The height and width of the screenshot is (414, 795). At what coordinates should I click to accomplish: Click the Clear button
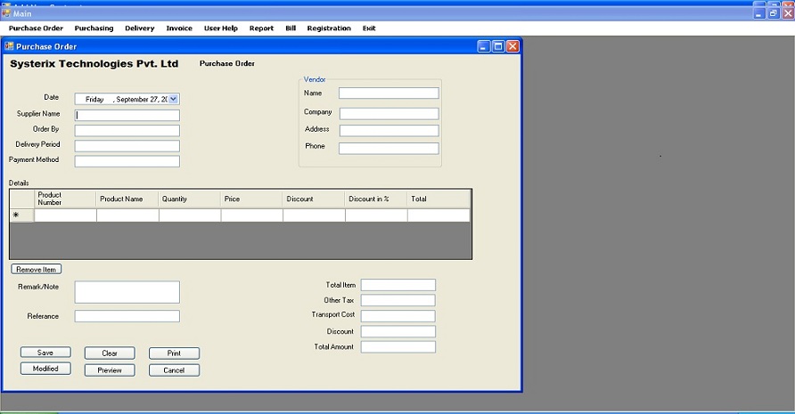coord(110,353)
